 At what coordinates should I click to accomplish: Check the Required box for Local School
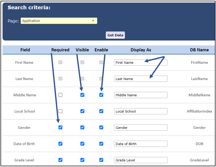point(60,111)
